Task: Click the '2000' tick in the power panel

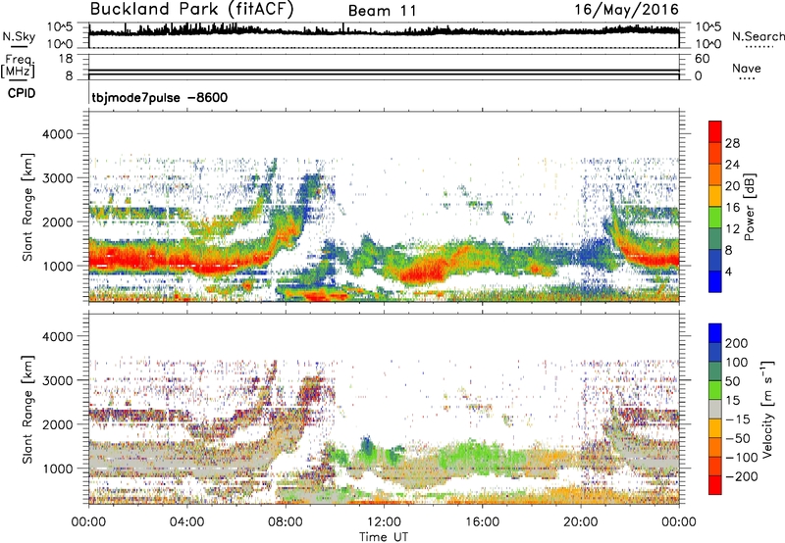Action: click(57, 222)
